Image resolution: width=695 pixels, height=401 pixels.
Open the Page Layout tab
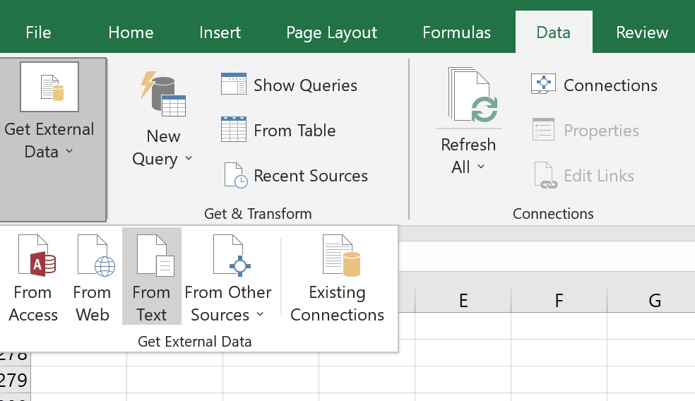click(331, 32)
